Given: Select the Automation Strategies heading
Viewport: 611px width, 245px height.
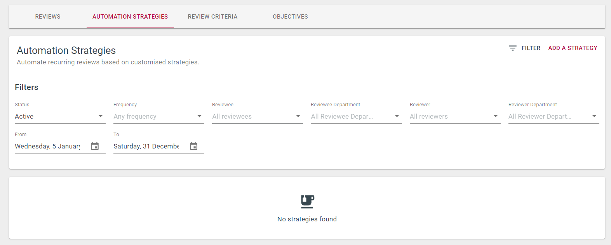Looking at the screenshot, I should (66, 50).
